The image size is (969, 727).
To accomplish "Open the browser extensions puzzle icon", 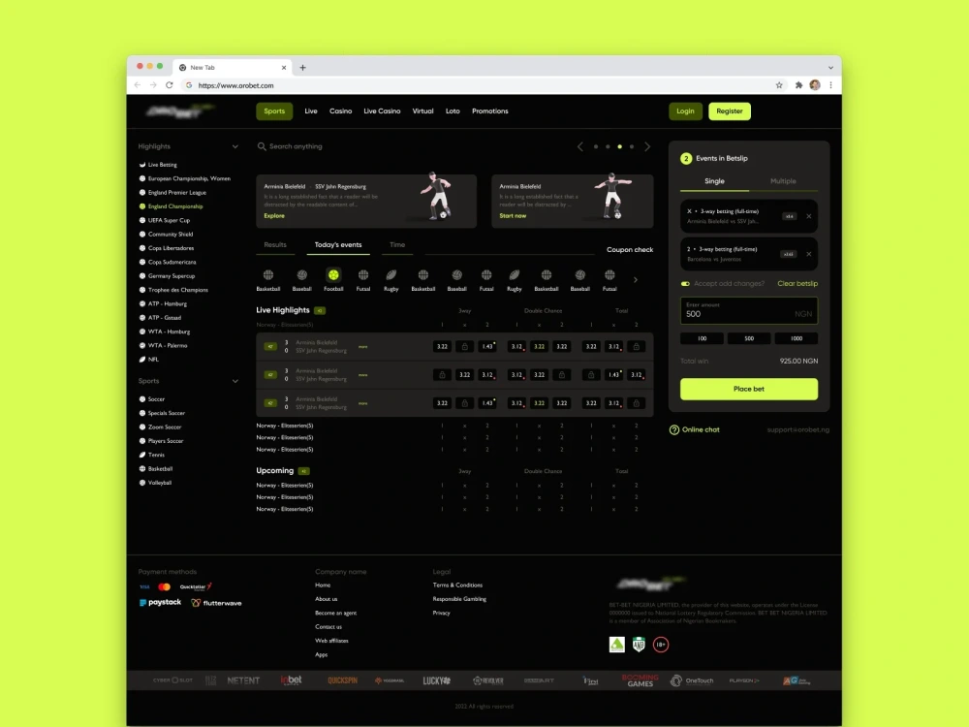I will click(x=798, y=85).
